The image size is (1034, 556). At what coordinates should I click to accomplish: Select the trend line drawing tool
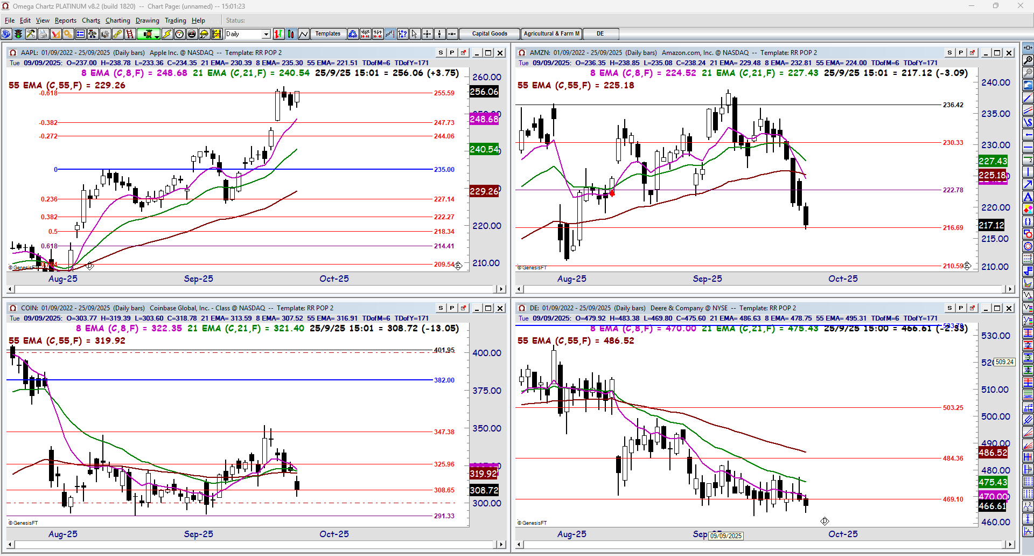(1028, 98)
